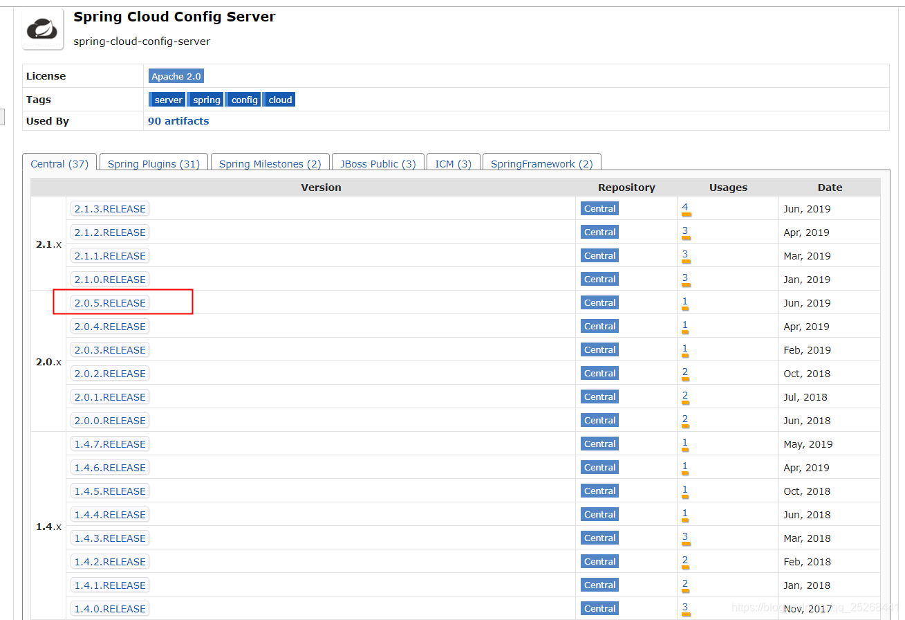
Task: Click the Central badge beside 2.1.3.RELEASE
Action: coord(599,208)
